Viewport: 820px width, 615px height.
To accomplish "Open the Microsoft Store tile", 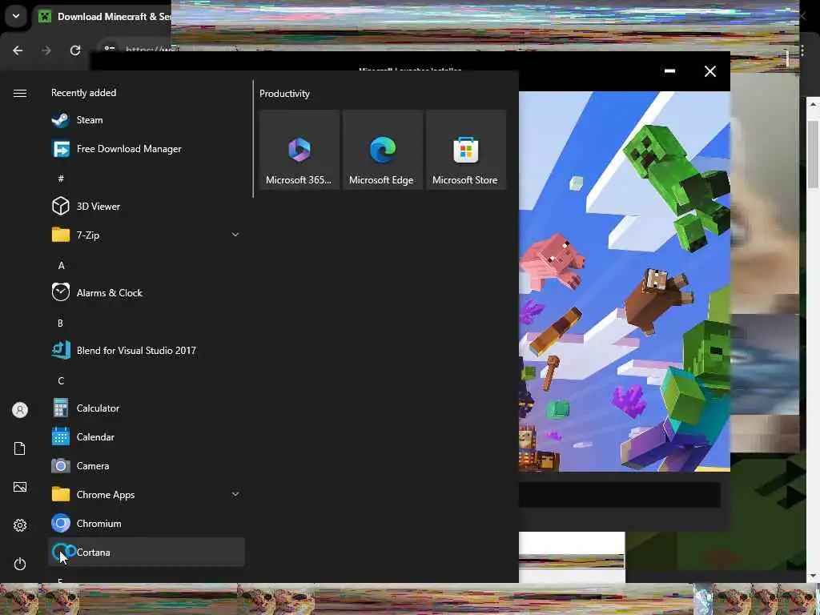I will [x=465, y=150].
